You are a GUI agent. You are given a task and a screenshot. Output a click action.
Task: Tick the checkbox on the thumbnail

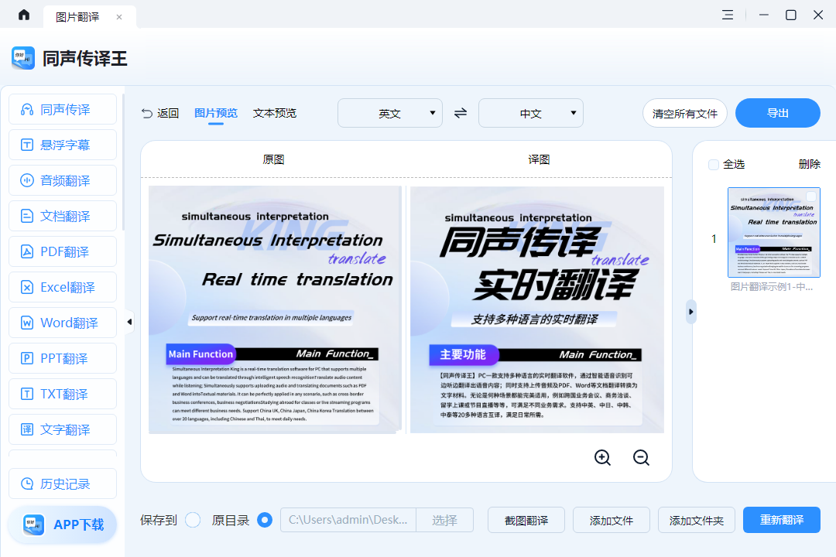[811, 196]
